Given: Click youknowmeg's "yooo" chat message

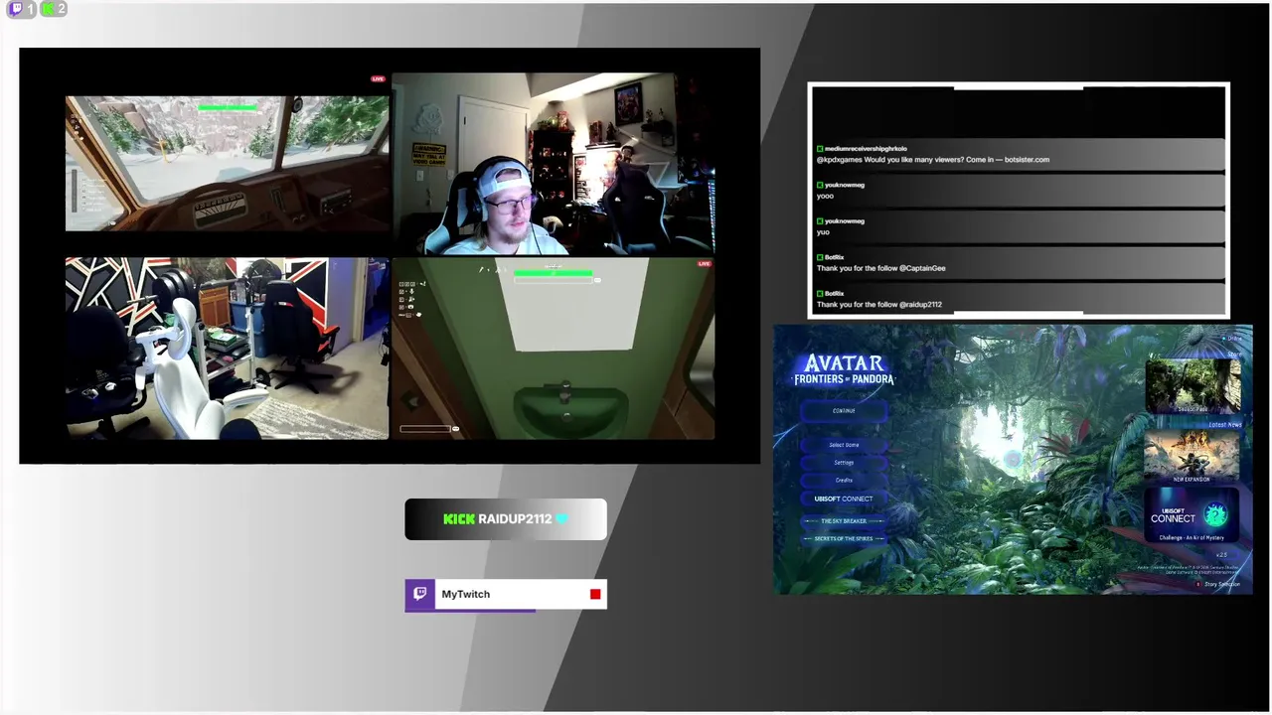Looking at the screenshot, I should click(x=1020, y=191).
